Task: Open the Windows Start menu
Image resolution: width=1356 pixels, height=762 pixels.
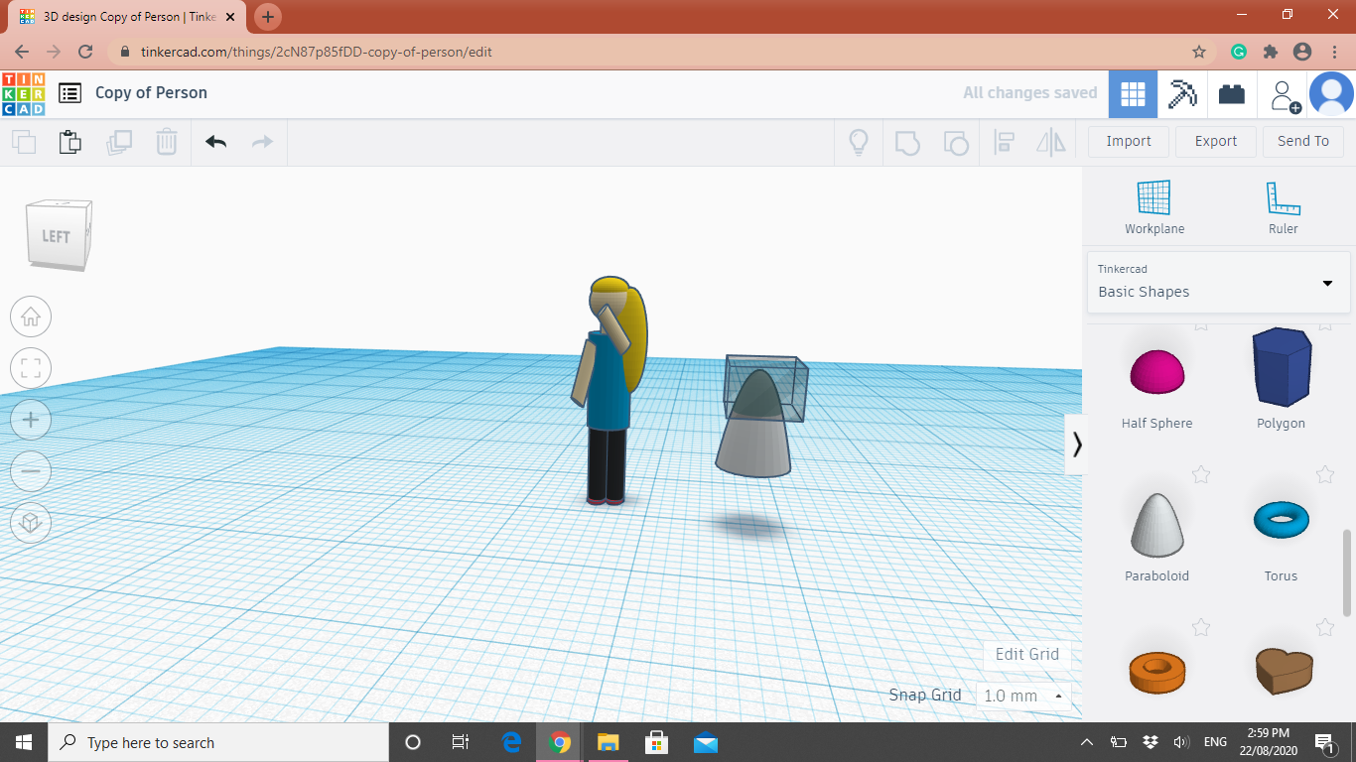Action: pos(24,742)
